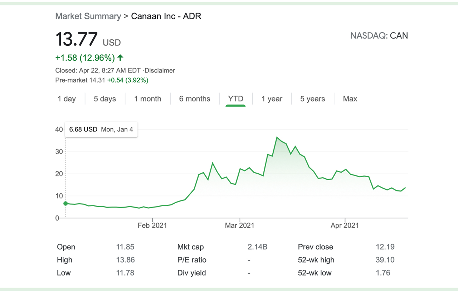View the 5 years chart range

coord(313,99)
